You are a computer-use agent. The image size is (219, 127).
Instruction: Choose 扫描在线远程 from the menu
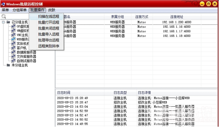(49, 16)
